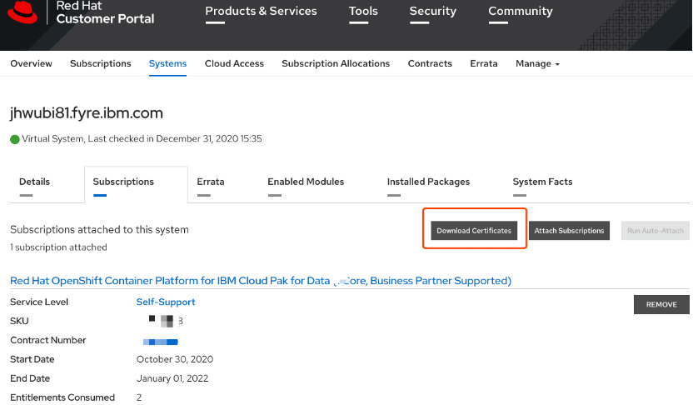
Task: Click the '1 subscription attached' text
Action: 58,247
